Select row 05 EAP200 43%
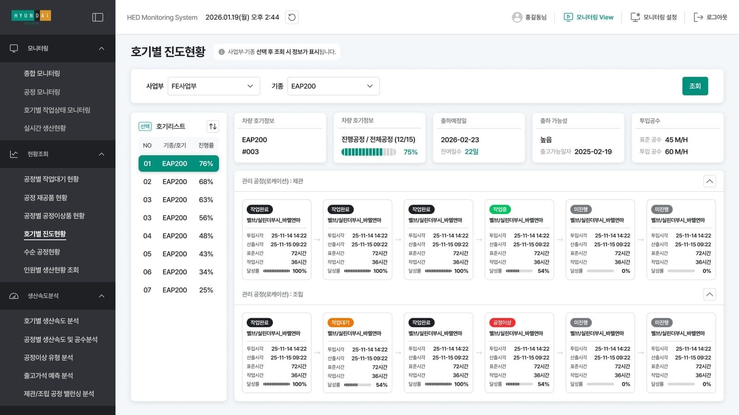The height and width of the screenshot is (415, 739). coord(179,254)
